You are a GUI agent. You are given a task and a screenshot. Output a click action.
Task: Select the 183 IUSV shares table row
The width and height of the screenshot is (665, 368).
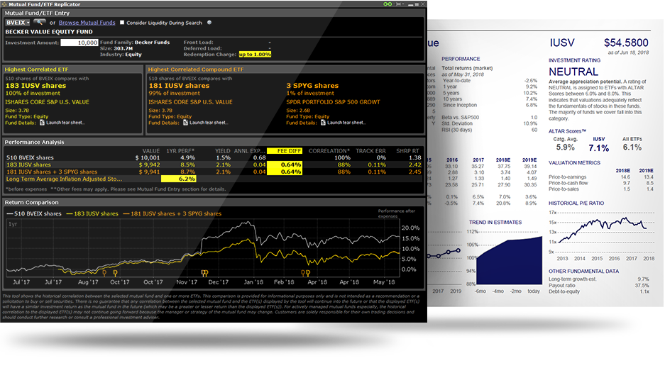(214, 165)
